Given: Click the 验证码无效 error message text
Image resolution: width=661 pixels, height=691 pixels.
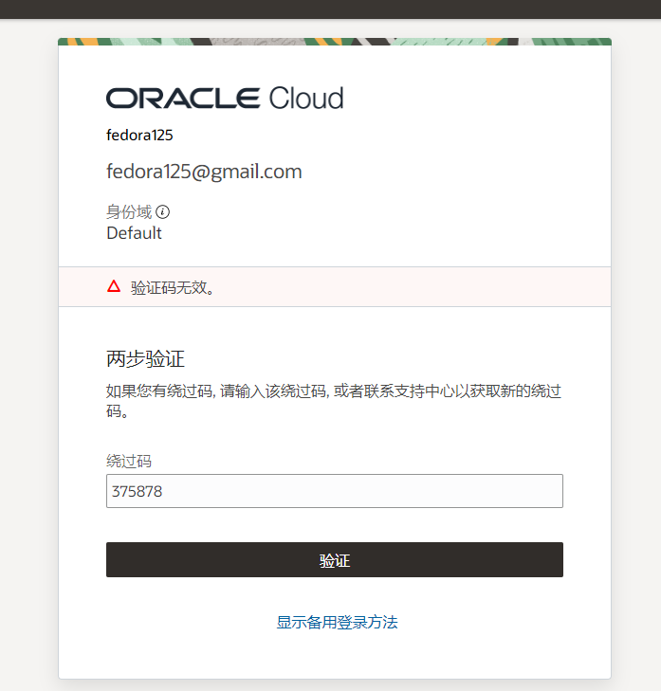Looking at the screenshot, I should [x=173, y=287].
